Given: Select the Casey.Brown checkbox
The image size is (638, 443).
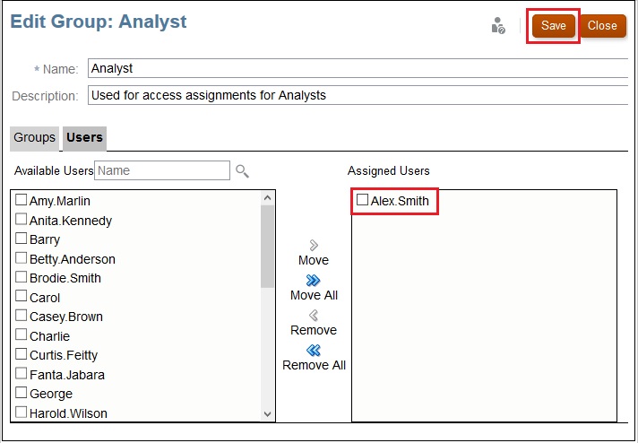Looking at the screenshot, I should (22, 316).
